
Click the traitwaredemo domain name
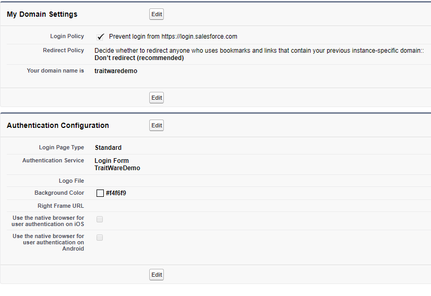click(116, 71)
